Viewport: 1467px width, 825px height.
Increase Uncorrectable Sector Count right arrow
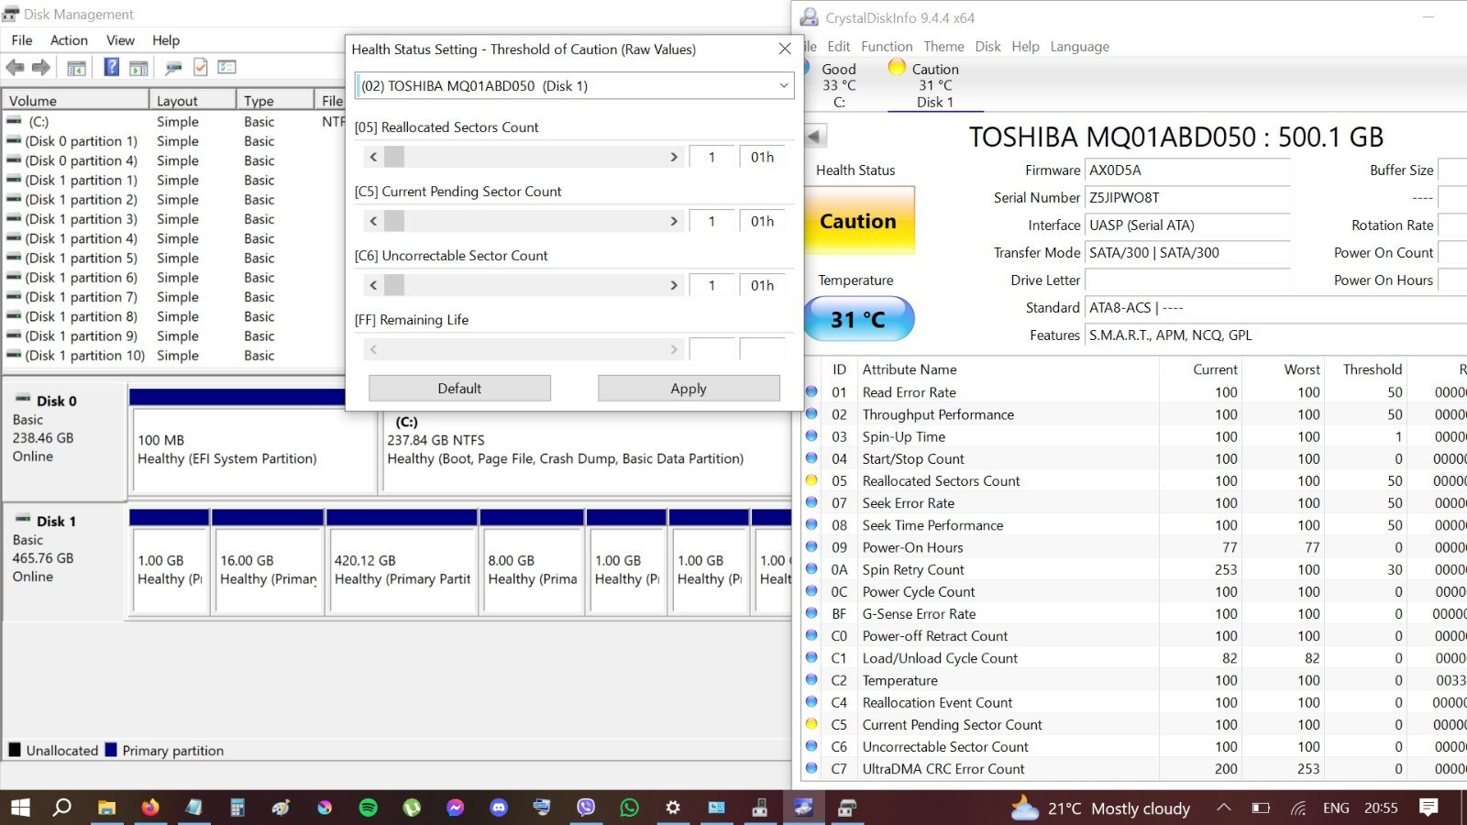click(674, 285)
